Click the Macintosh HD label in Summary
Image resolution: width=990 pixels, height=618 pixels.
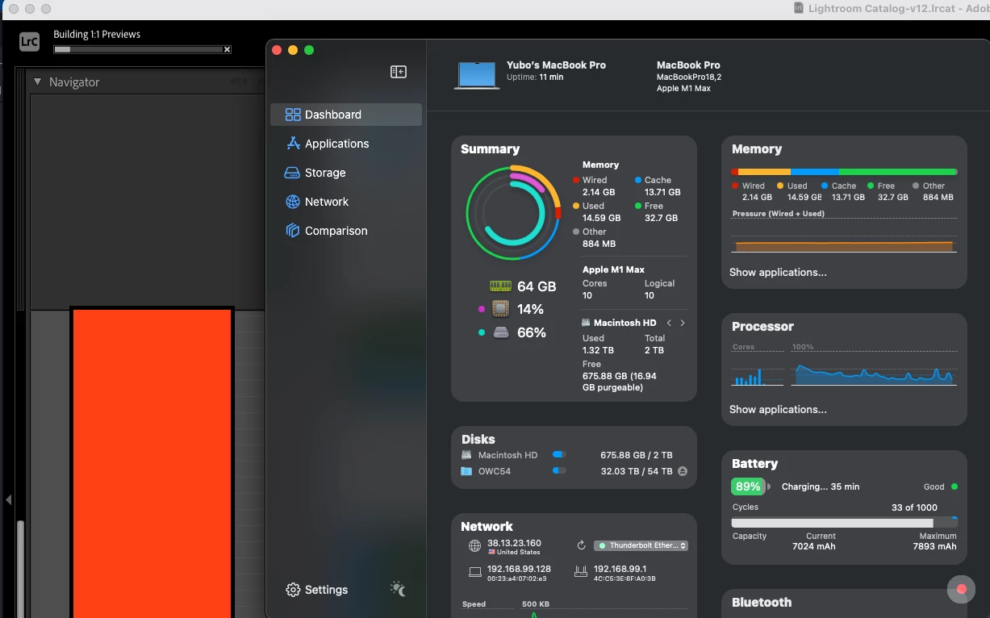coord(624,323)
